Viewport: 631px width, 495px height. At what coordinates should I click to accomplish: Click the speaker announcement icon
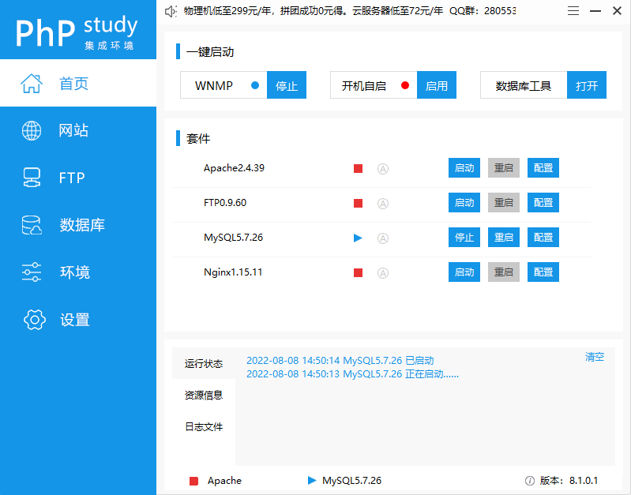click(x=171, y=11)
